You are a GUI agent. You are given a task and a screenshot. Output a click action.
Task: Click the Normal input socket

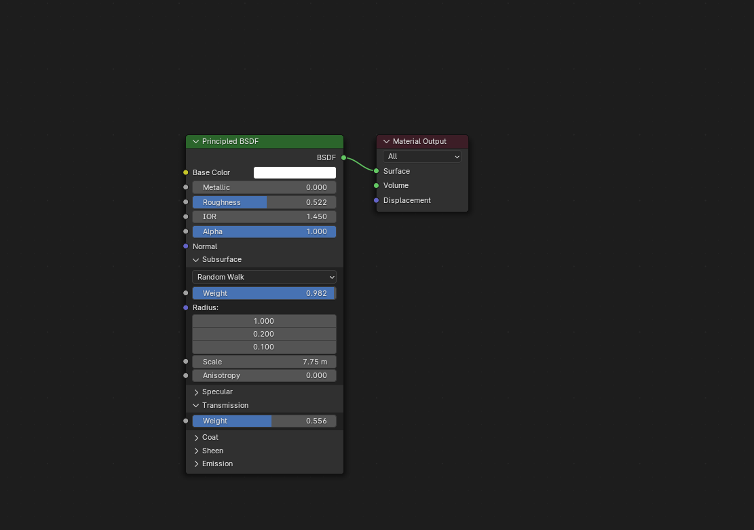(x=185, y=246)
